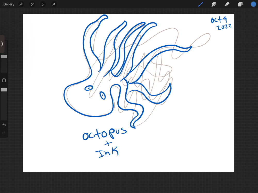
Task: Activate the Selection tool
Action: coord(43,4)
